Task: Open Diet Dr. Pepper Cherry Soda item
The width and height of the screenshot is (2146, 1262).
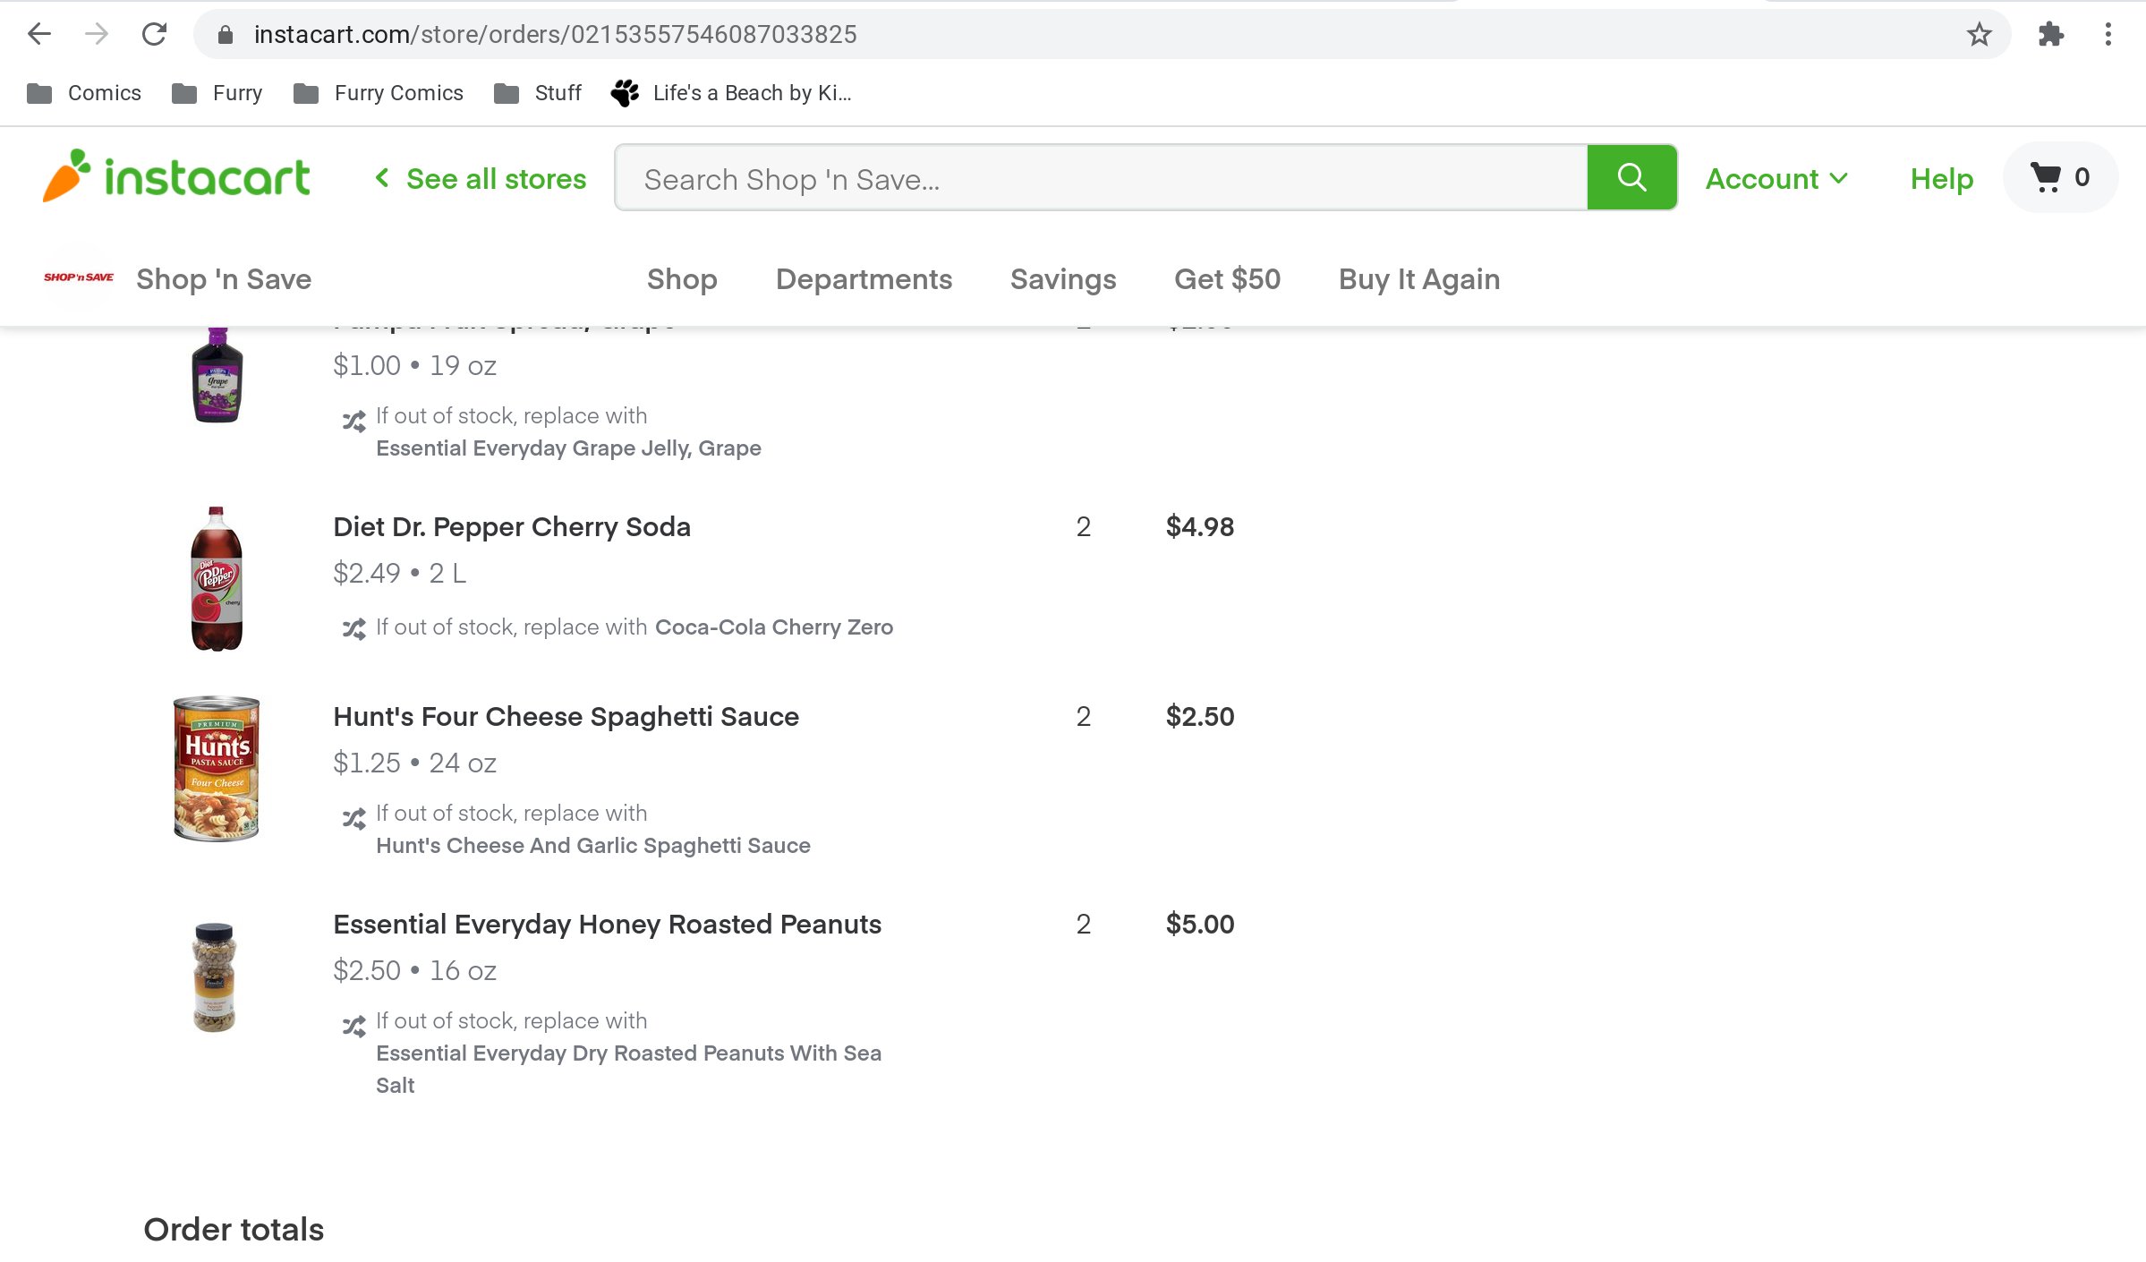Action: (x=512, y=526)
